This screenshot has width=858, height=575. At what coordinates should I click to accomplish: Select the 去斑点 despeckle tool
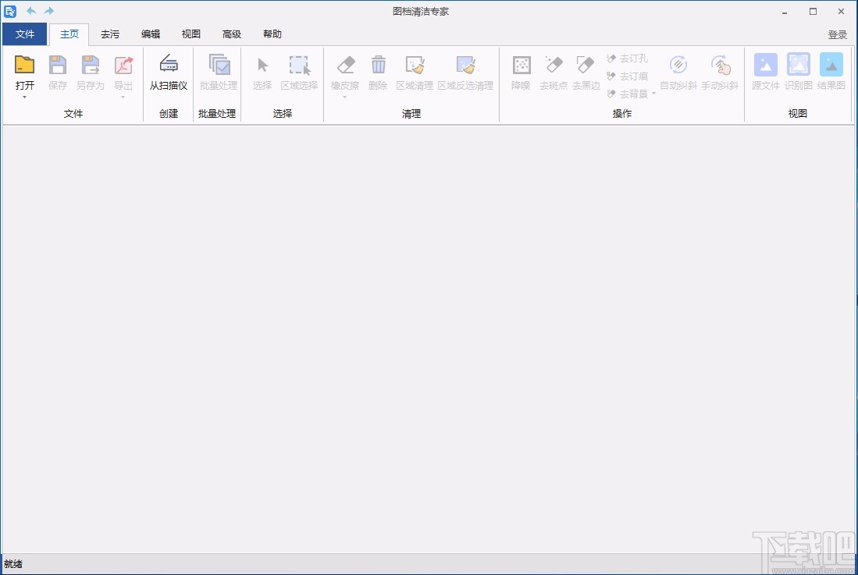coord(553,74)
